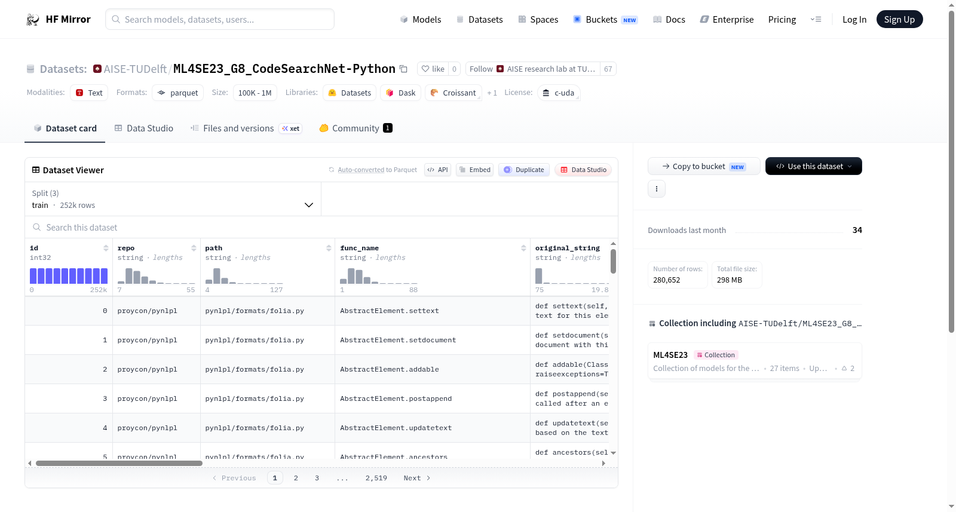Open Spaces in the top navigation
This screenshot has width=956, height=512.
click(x=538, y=20)
